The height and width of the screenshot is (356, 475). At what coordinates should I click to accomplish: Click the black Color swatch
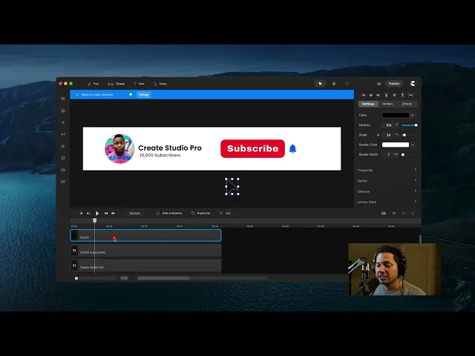[396, 115]
